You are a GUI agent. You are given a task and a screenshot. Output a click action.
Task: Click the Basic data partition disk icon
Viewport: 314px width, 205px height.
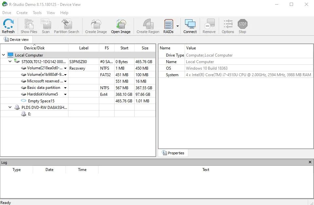click(x=24, y=88)
